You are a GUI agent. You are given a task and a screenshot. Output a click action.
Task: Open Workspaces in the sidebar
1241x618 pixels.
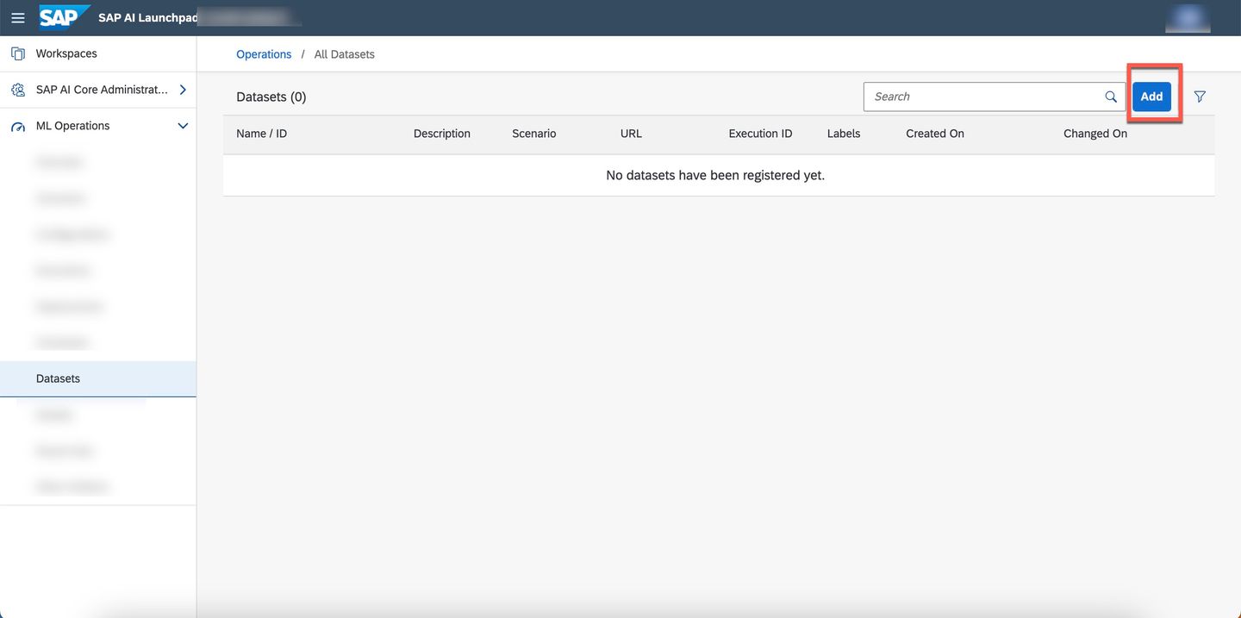tap(98, 53)
